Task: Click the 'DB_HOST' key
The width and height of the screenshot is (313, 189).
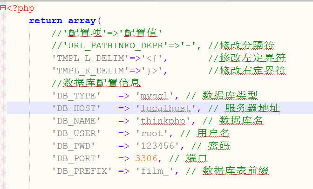Action: tap(76, 109)
